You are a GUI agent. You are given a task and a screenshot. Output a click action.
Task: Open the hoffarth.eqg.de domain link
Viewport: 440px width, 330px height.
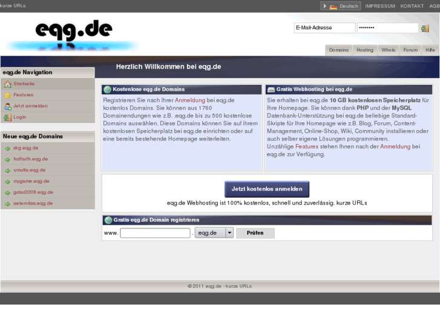coord(31,159)
